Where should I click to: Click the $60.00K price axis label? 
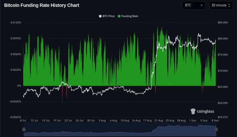(223, 103)
